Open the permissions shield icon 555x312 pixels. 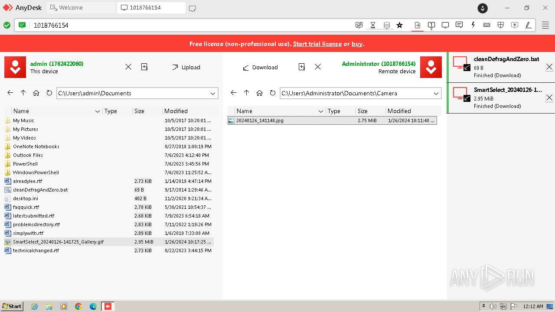(501, 25)
